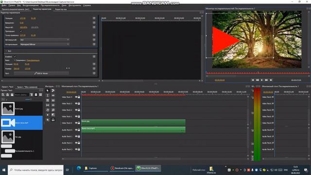The height and width of the screenshot is (175, 311).
Task: Switch project panel to icon grid view
Action: (x=40, y=95)
